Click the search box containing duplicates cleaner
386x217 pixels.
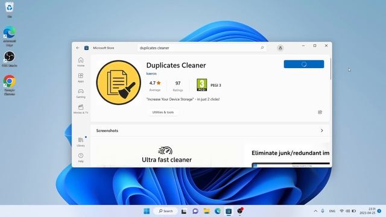[x=201, y=48]
